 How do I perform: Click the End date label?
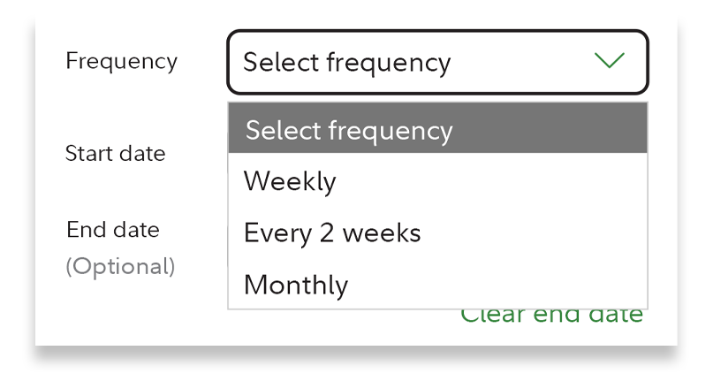click(112, 230)
